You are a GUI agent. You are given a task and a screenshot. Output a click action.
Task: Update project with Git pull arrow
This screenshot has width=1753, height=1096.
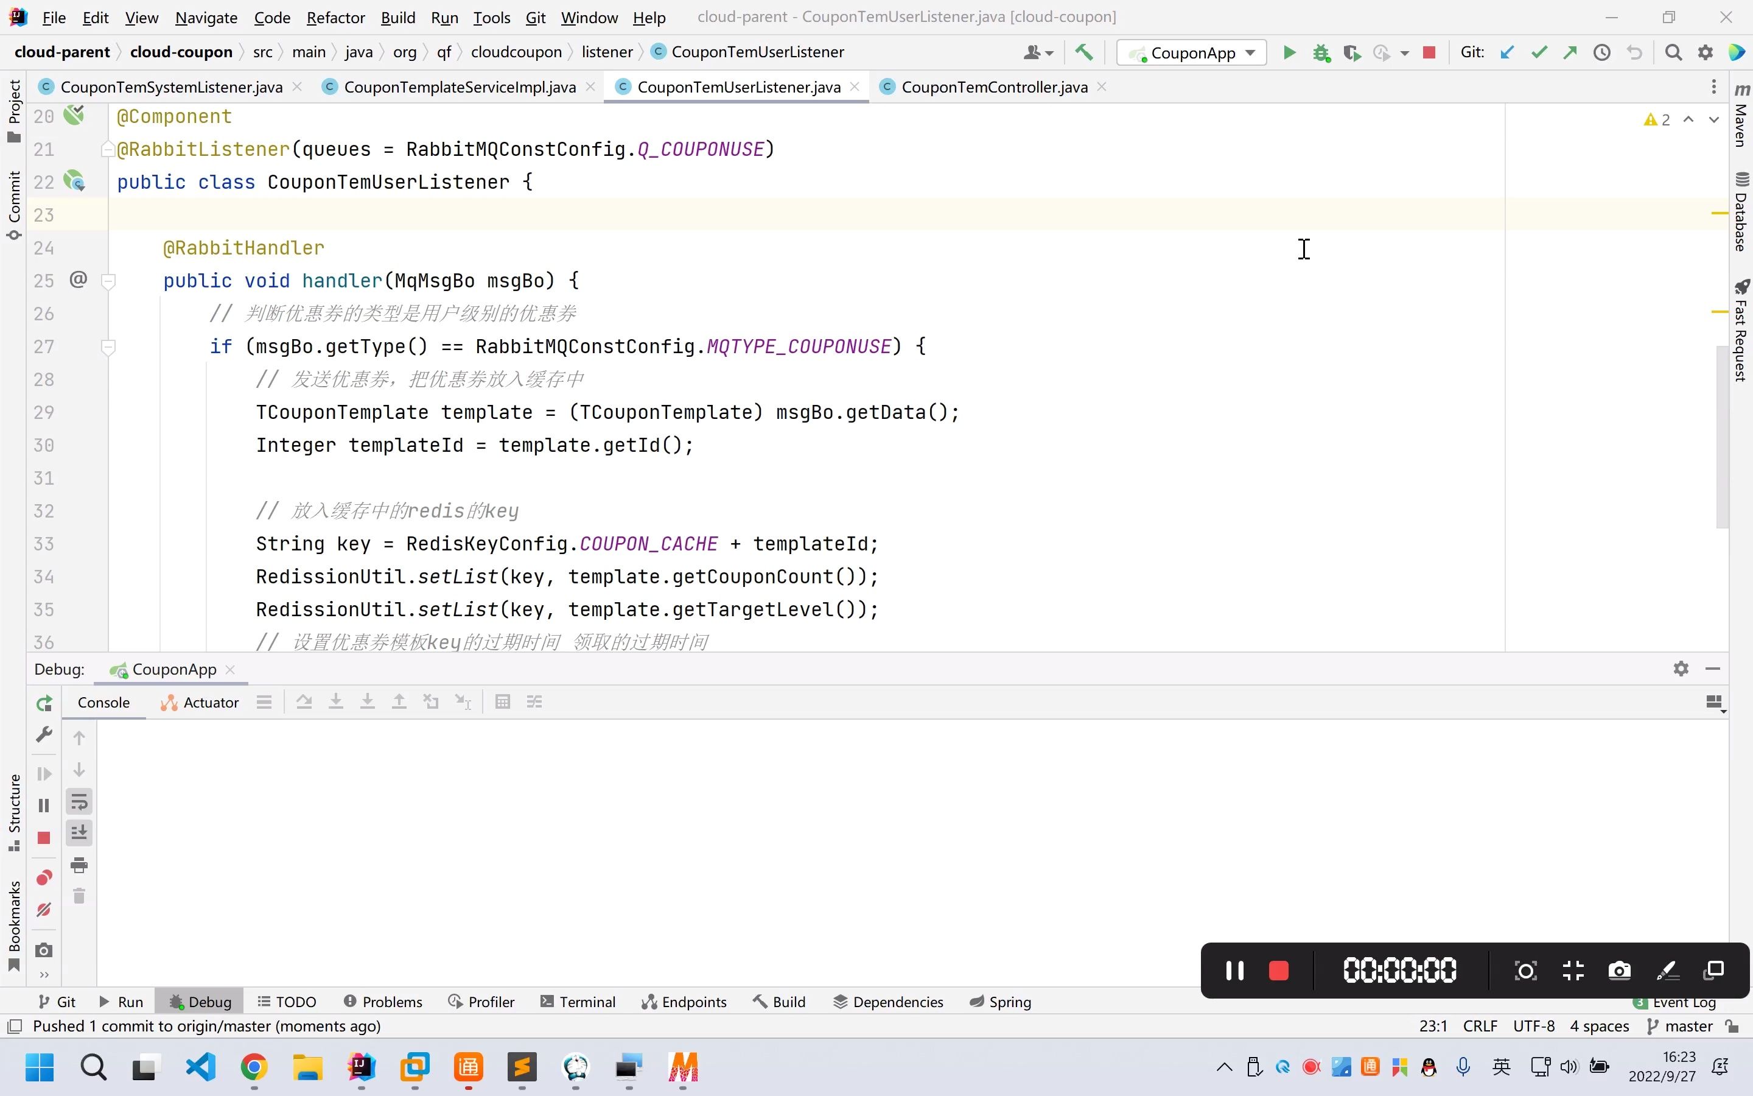(x=1508, y=52)
